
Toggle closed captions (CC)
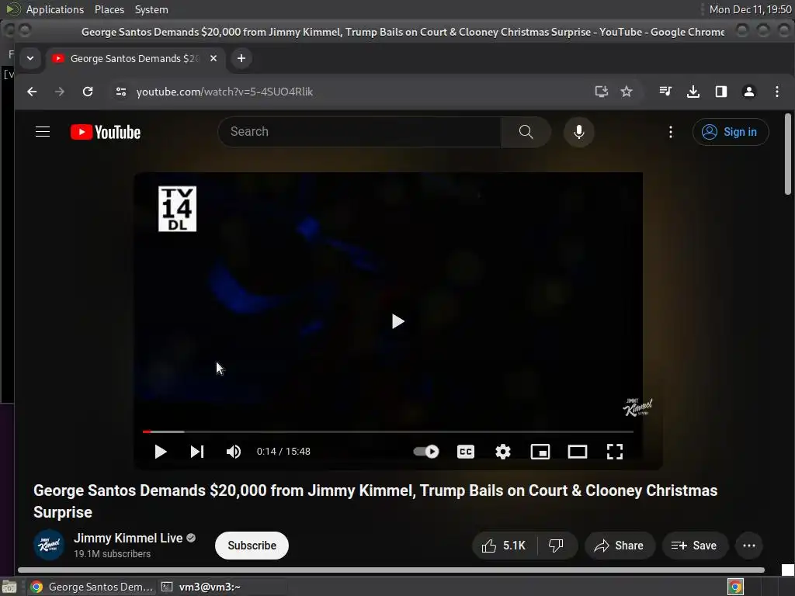point(466,452)
